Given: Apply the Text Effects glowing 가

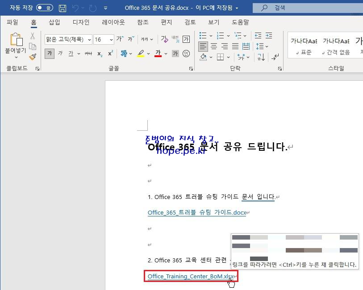Looking at the screenshot, I should pyautogui.click(x=124, y=54).
